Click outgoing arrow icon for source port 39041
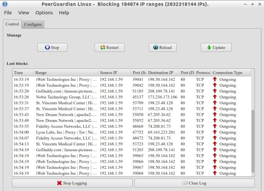The height and width of the screenshot is (191, 264). [215, 79]
